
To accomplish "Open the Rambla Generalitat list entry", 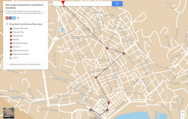I will 20,43.
